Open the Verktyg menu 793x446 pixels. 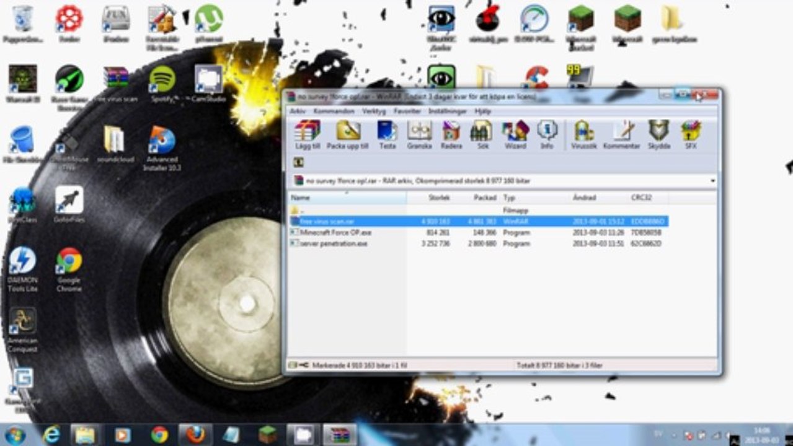374,111
